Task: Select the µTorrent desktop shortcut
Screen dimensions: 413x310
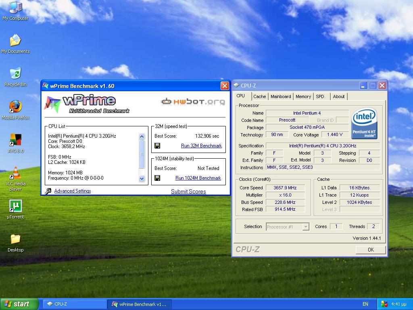Action: 15,209
